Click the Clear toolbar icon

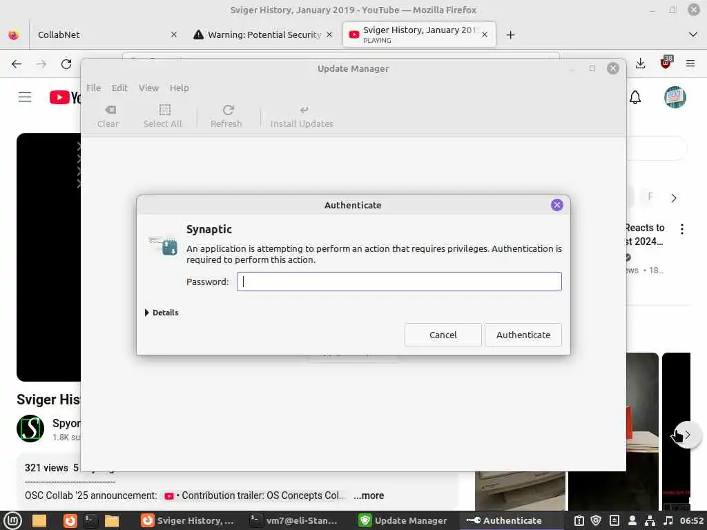pyautogui.click(x=108, y=117)
